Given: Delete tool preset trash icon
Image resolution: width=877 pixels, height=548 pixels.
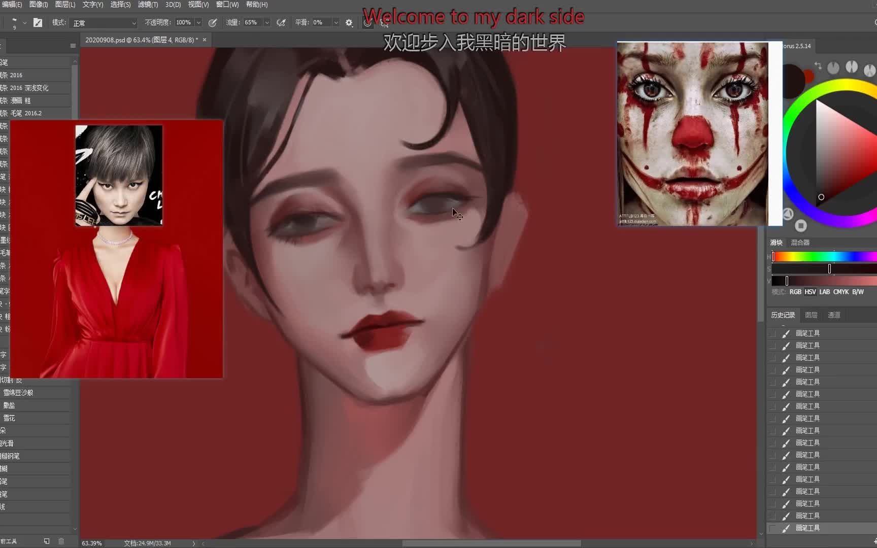Looking at the screenshot, I should click(x=61, y=541).
